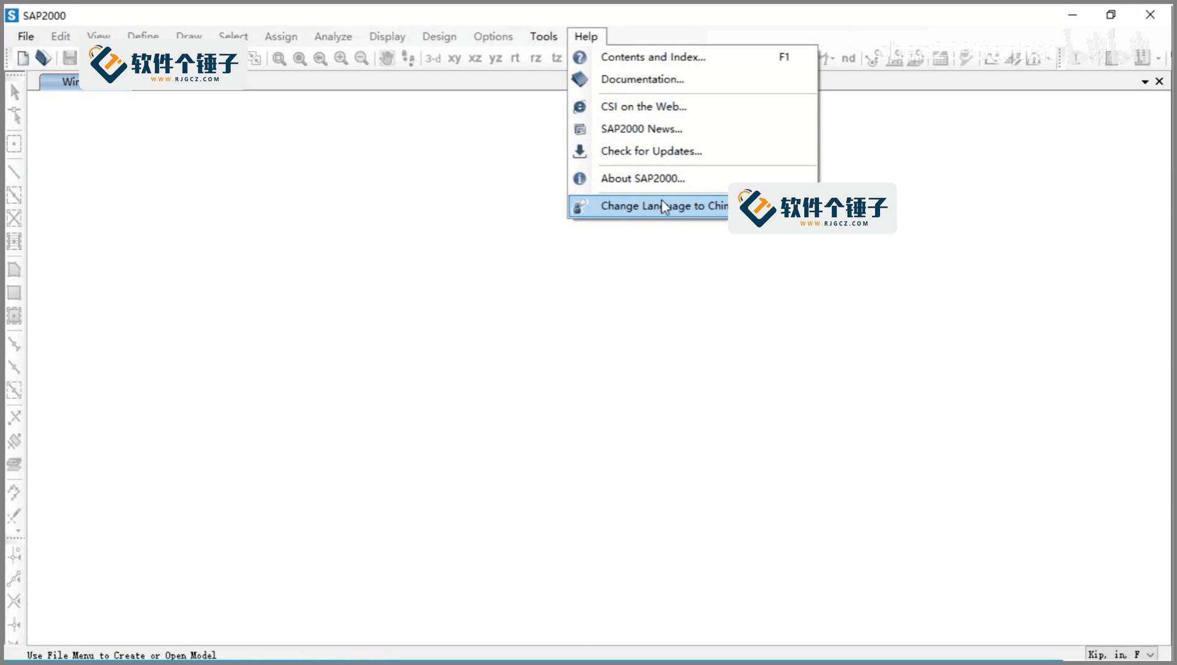
Task: Open the Display menu
Action: (387, 36)
